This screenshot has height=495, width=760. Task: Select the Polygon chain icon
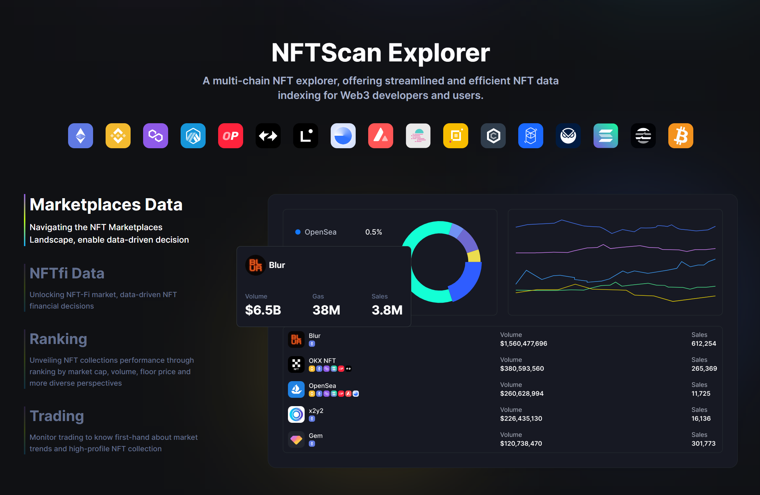click(x=155, y=136)
